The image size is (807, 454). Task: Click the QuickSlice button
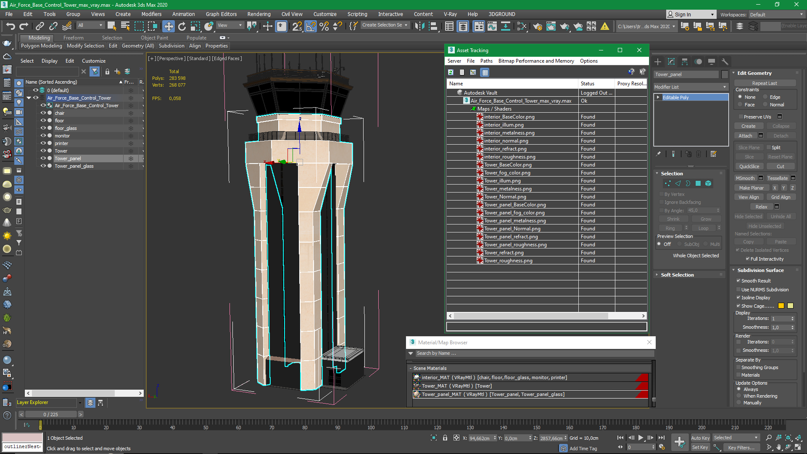(749, 166)
